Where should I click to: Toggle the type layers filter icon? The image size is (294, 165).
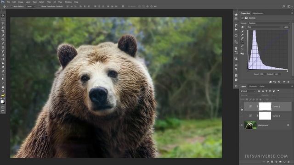coord(266,91)
